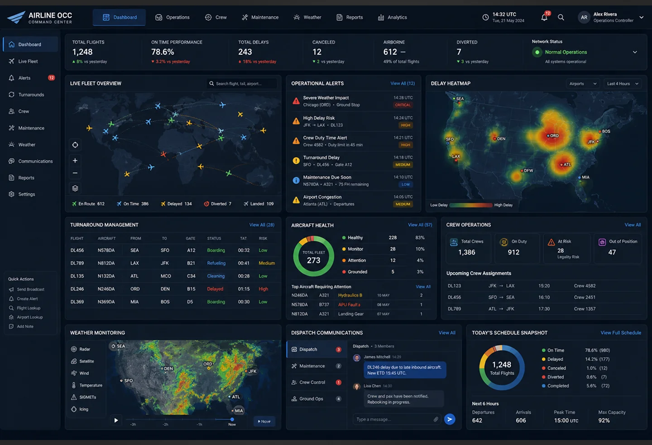Image resolution: width=652 pixels, height=445 pixels.
Task: Switch to the Weather top tab
Action: 307,17
